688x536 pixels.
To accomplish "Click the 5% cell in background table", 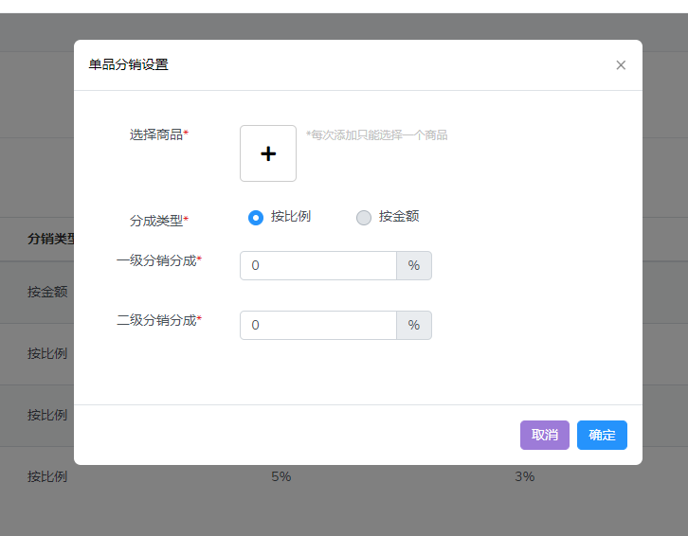I will coord(281,476).
